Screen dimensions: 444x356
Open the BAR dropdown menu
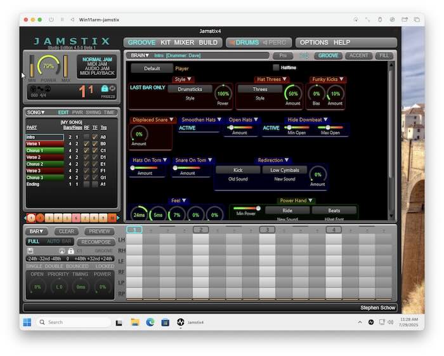(x=36, y=232)
